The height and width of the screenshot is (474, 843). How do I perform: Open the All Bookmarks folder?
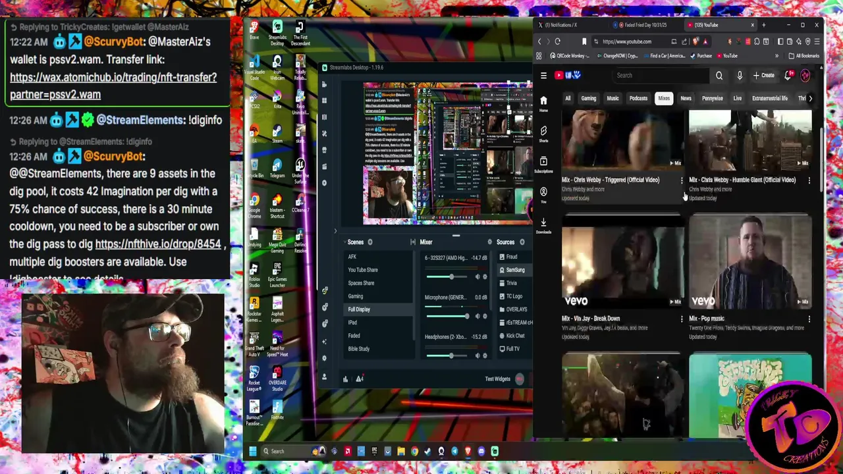[804, 56]
